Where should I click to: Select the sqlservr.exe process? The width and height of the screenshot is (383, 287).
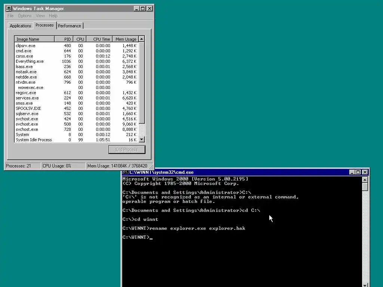[x=76, y=114]
